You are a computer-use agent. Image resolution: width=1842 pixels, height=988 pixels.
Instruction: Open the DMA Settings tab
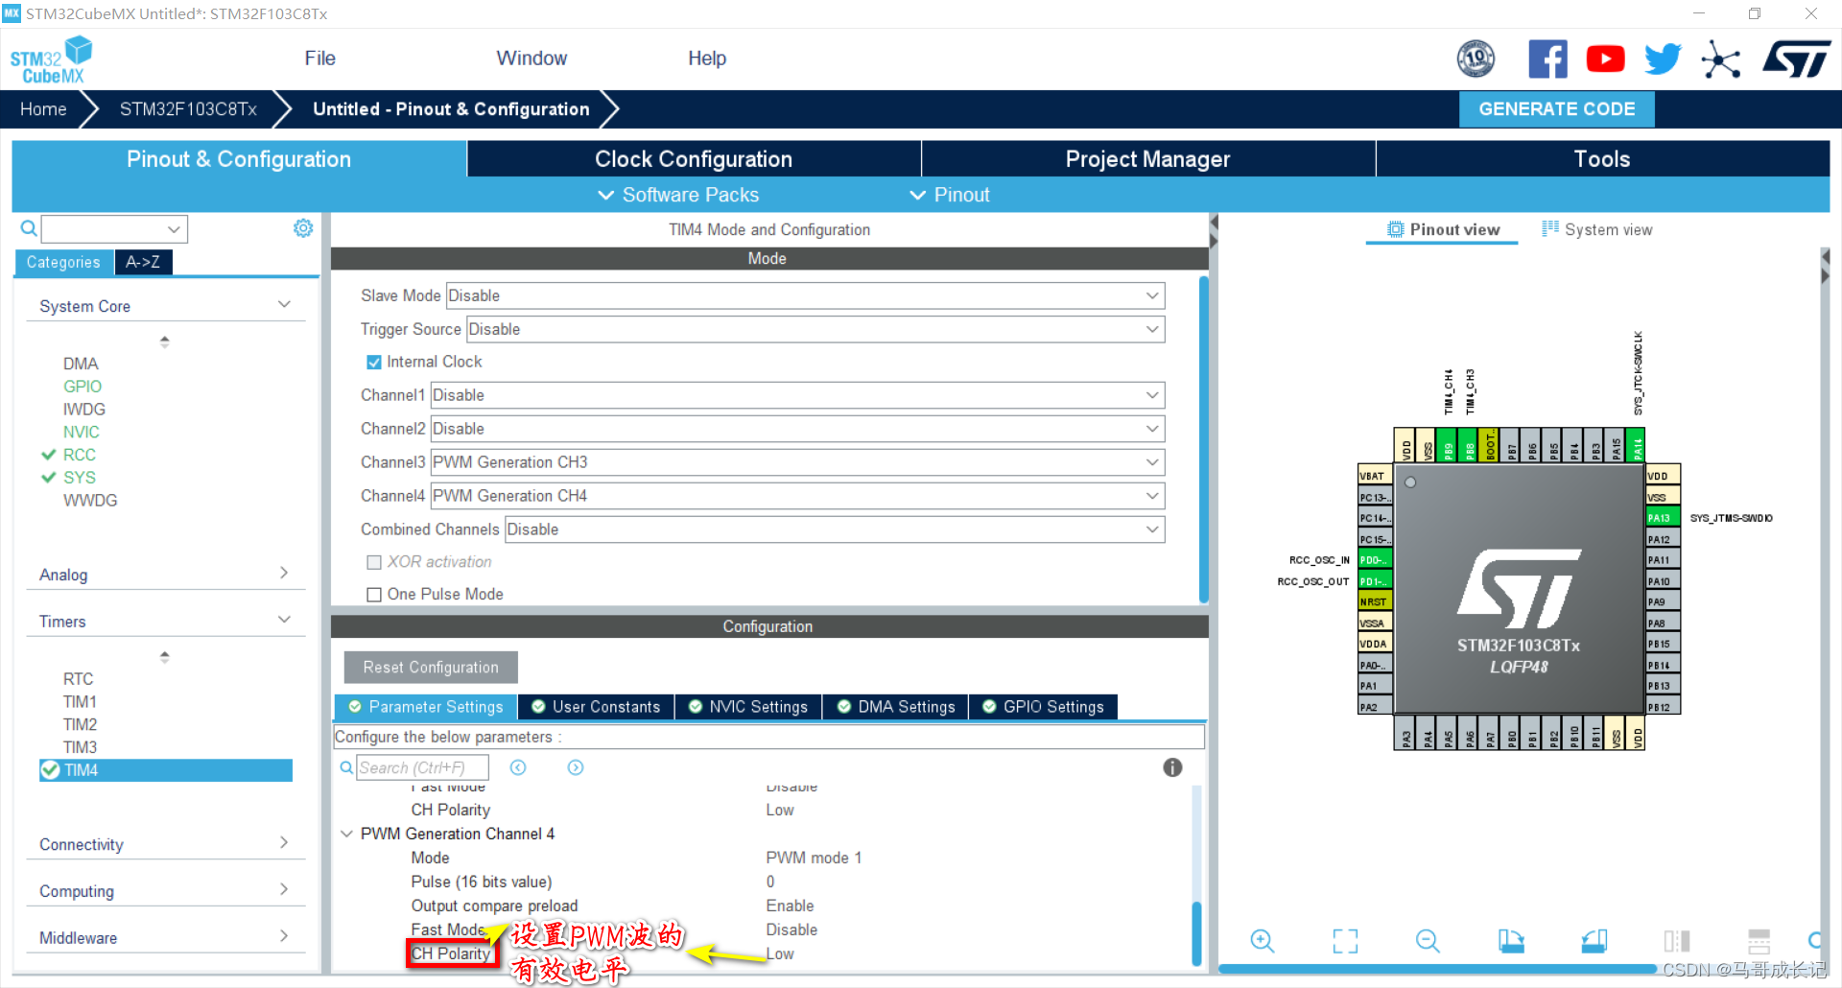tap(896, 707)
